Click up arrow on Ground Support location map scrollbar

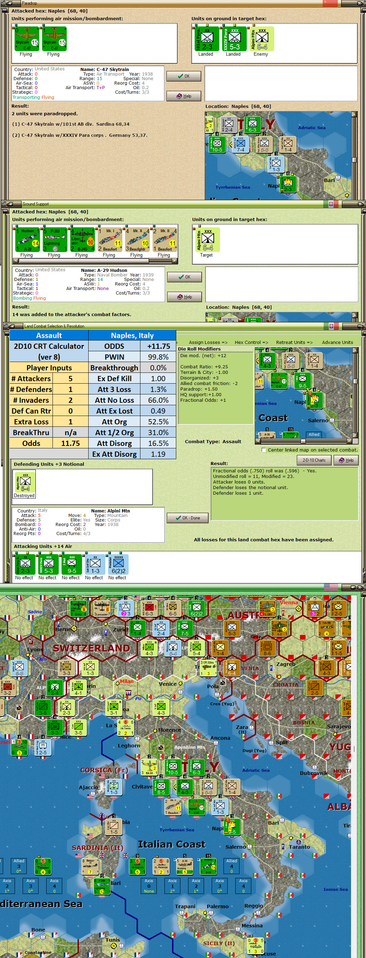(355, 315)
